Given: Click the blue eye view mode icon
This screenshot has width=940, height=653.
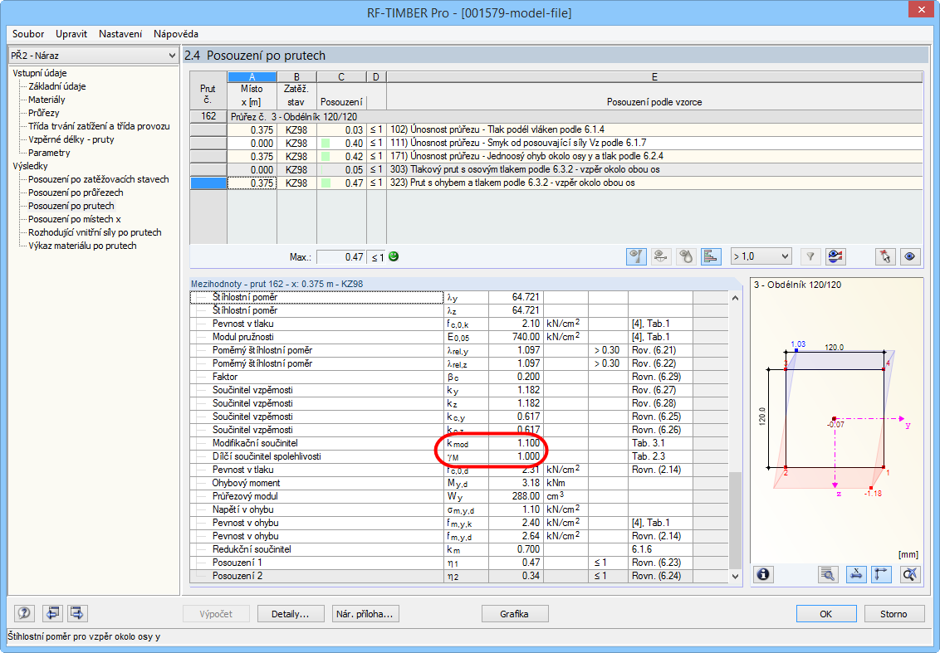Looking at the screenshot, I should [909, 256].
